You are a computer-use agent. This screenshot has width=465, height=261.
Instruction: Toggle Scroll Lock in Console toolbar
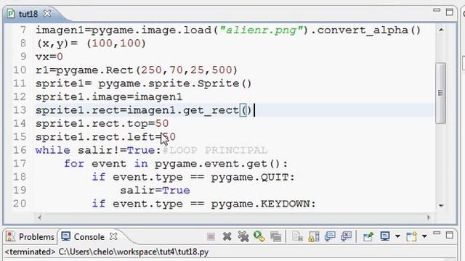[313, 237]
